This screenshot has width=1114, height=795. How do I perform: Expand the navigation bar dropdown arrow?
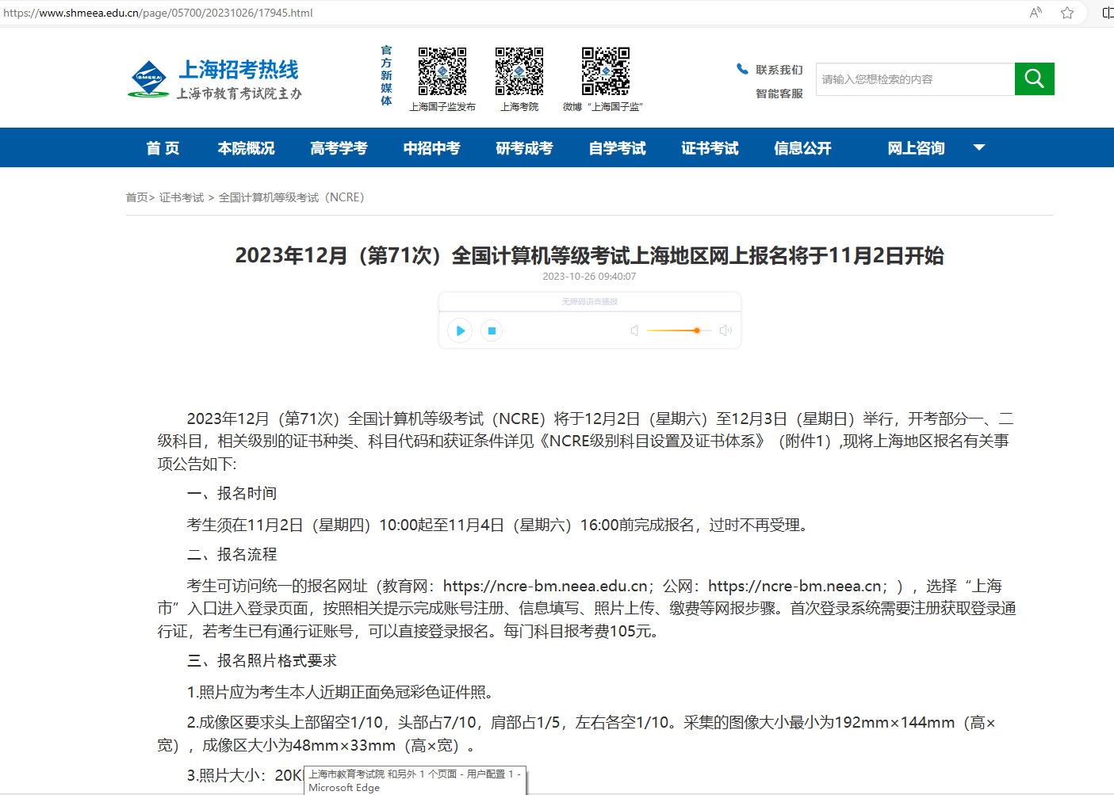(x=979, y=147)
